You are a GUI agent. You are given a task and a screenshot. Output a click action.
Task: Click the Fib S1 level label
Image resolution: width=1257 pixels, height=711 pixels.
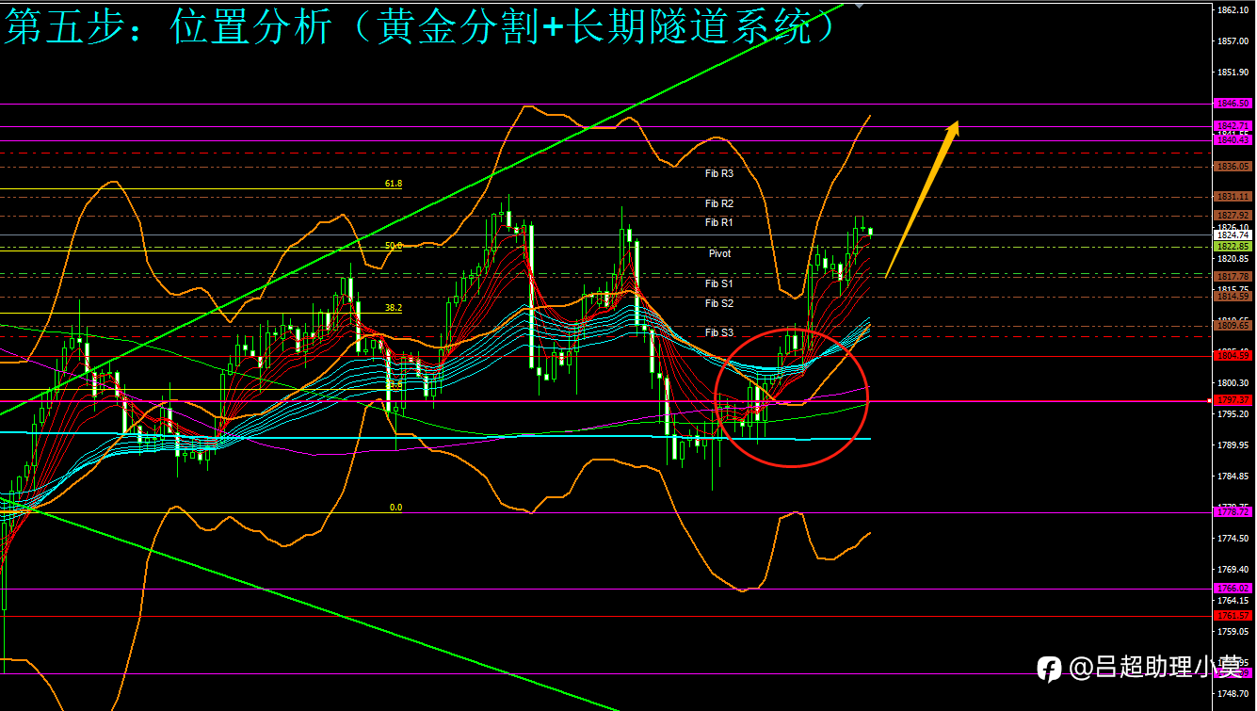coord(719,283)
